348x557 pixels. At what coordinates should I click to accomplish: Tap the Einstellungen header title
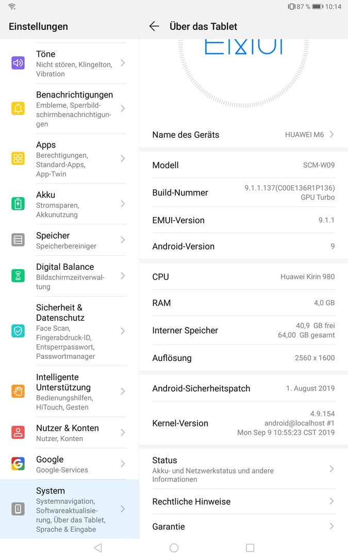click(38, 27)
